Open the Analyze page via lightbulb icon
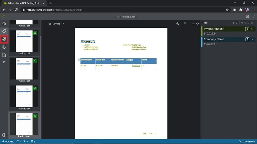 [4, 47]
